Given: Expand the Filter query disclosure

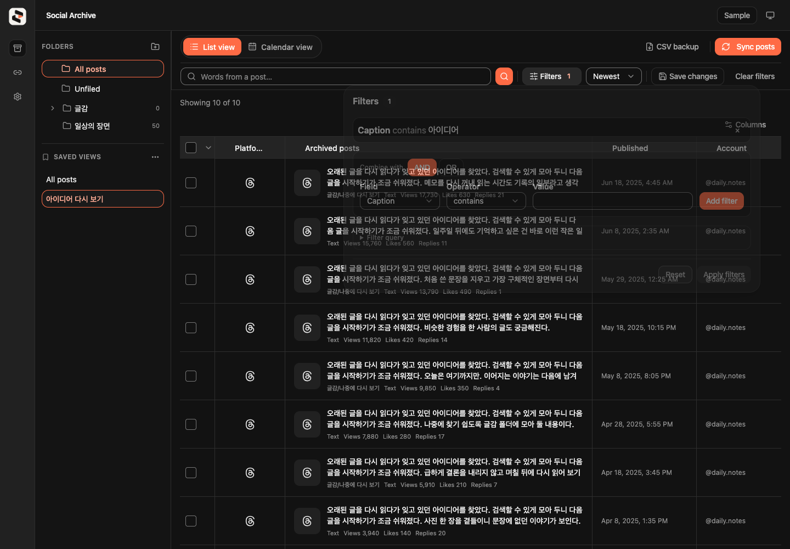Looking at the screenshot, I should pyautogui.click(x=382, y=238).
